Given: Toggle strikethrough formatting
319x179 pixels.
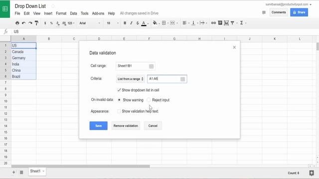Looking at the screenshot, I should pyautogui.click(x=138, y=23).
